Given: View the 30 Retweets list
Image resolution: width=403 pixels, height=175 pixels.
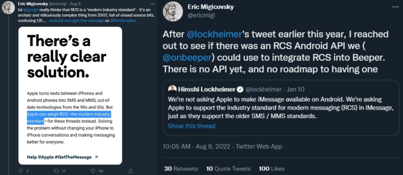Looking at the screenshot, I should [x=181, y=169].
